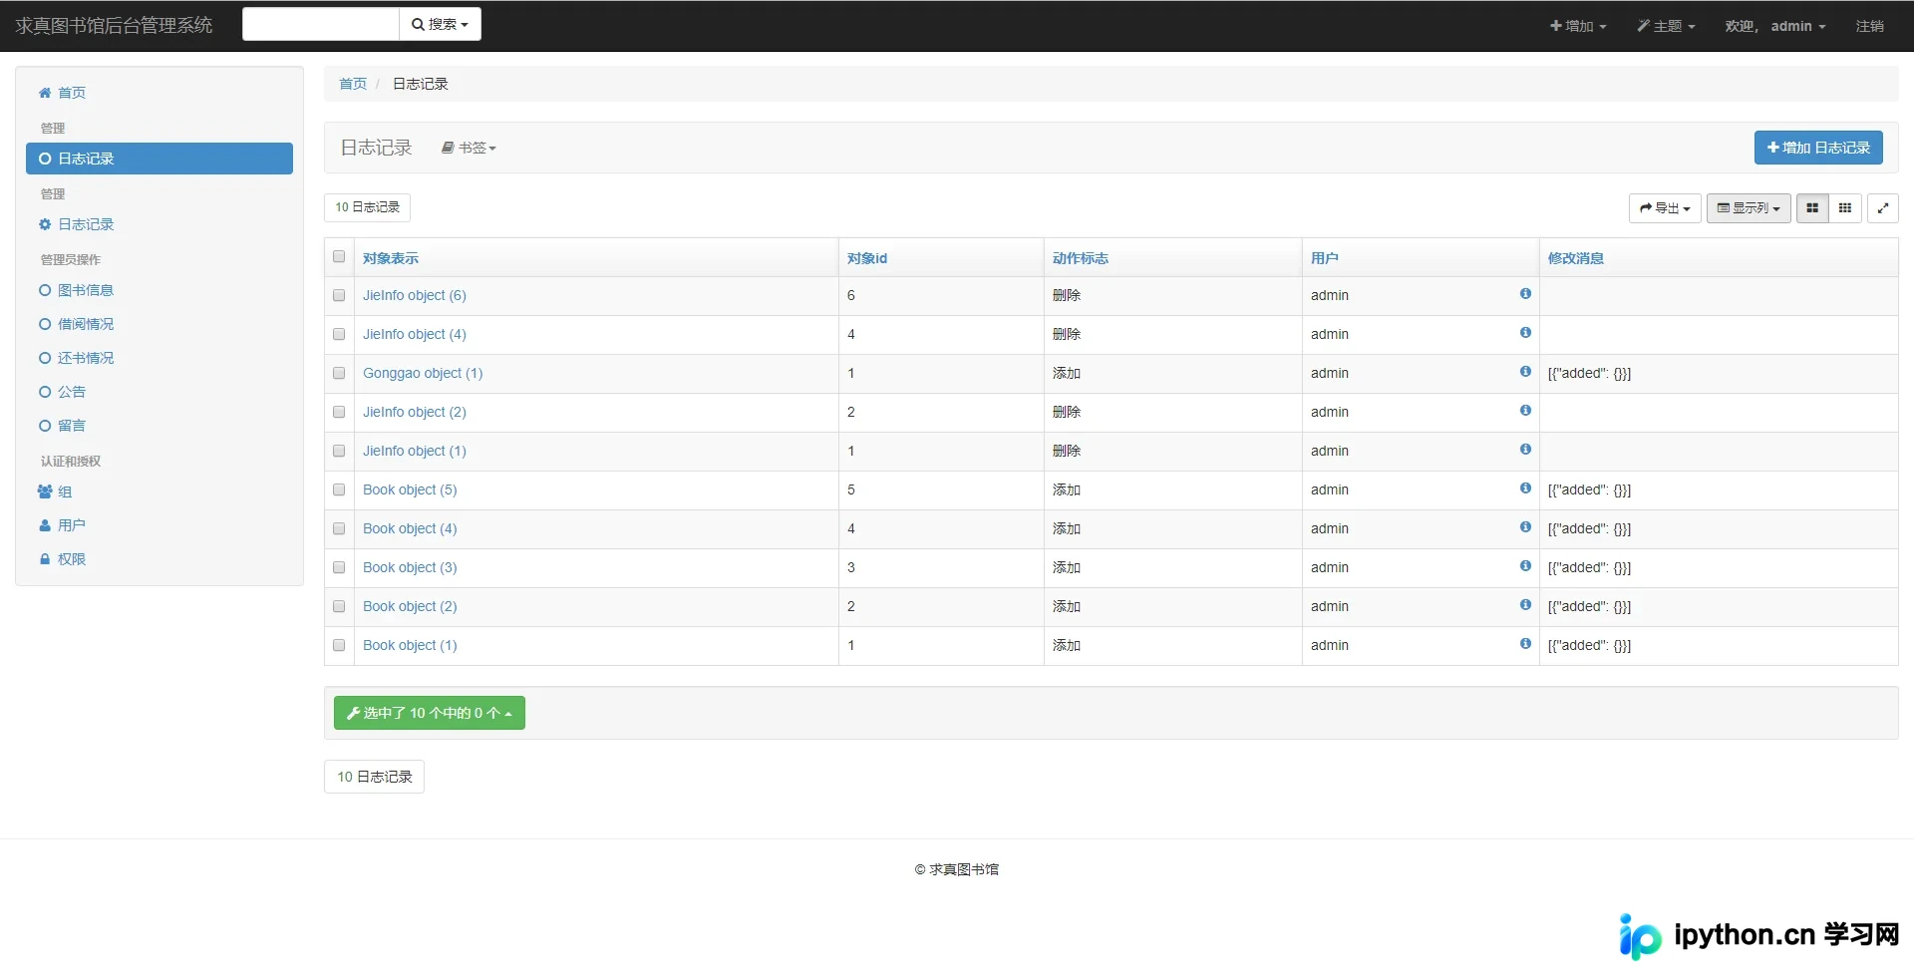Open the admin user dropdown
Image resolution: width=1914 pixels, height=977 pixels.
click(x=1775, y=26)
